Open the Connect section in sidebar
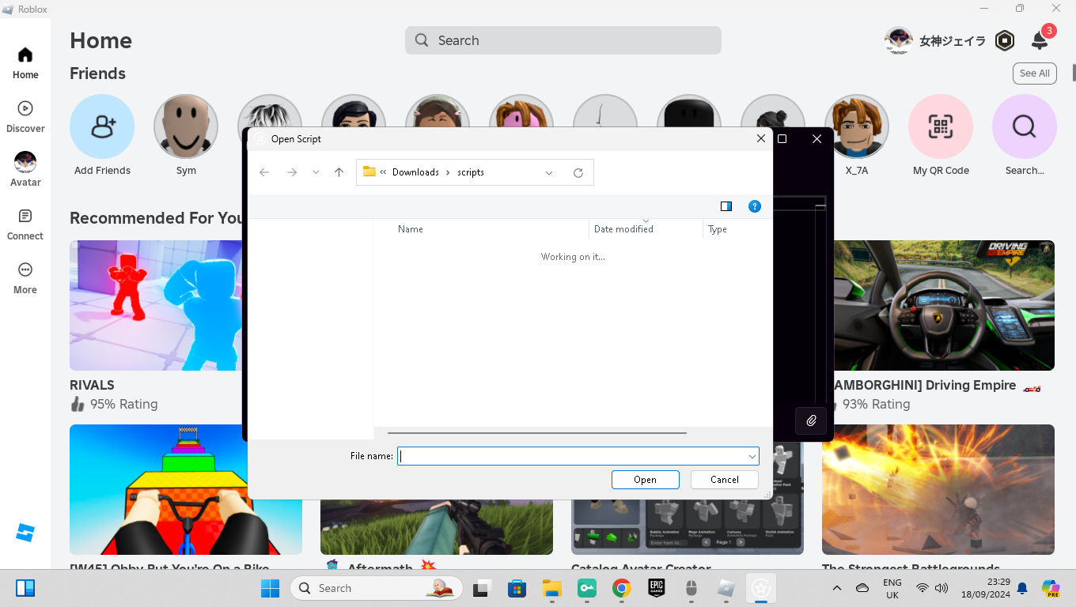Image resolution: width=1076 pixels, height=607 pixels. 25,224
